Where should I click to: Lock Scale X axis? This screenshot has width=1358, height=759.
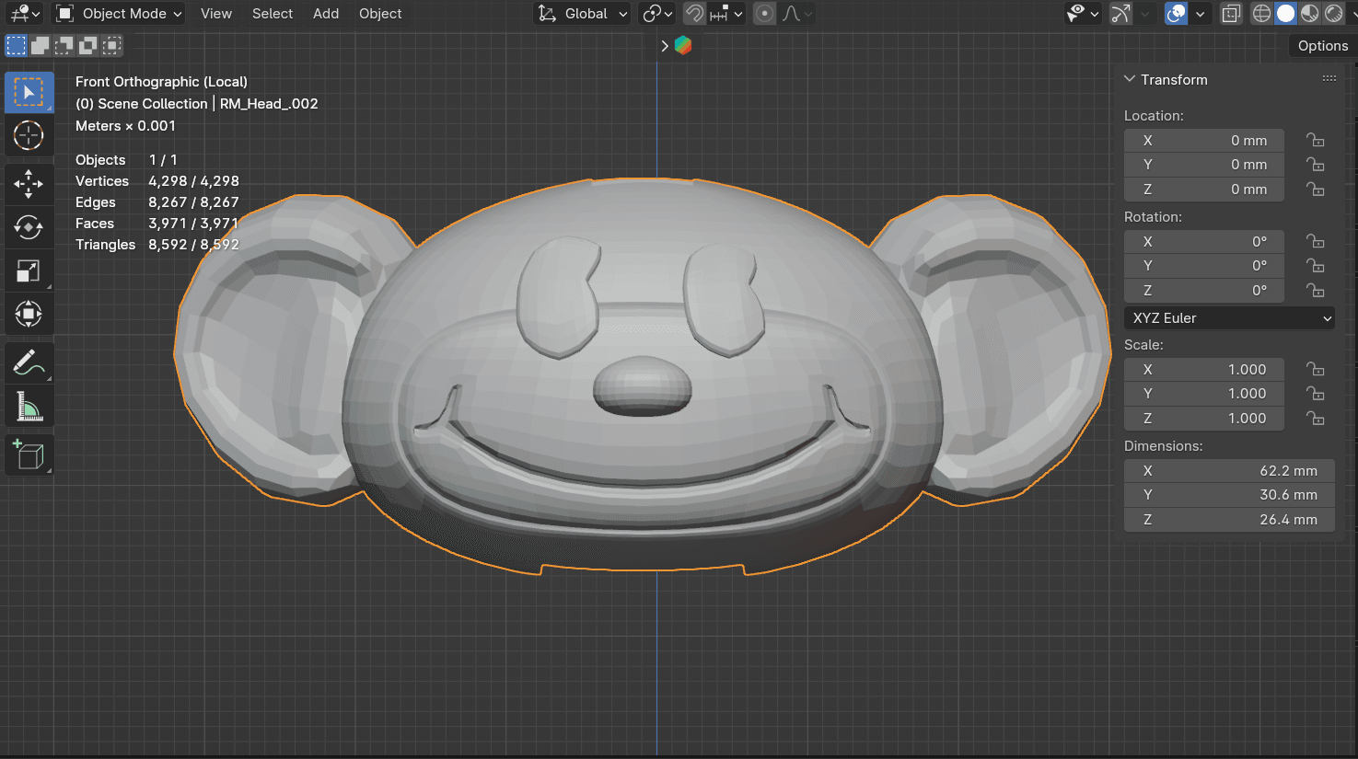1316,370
